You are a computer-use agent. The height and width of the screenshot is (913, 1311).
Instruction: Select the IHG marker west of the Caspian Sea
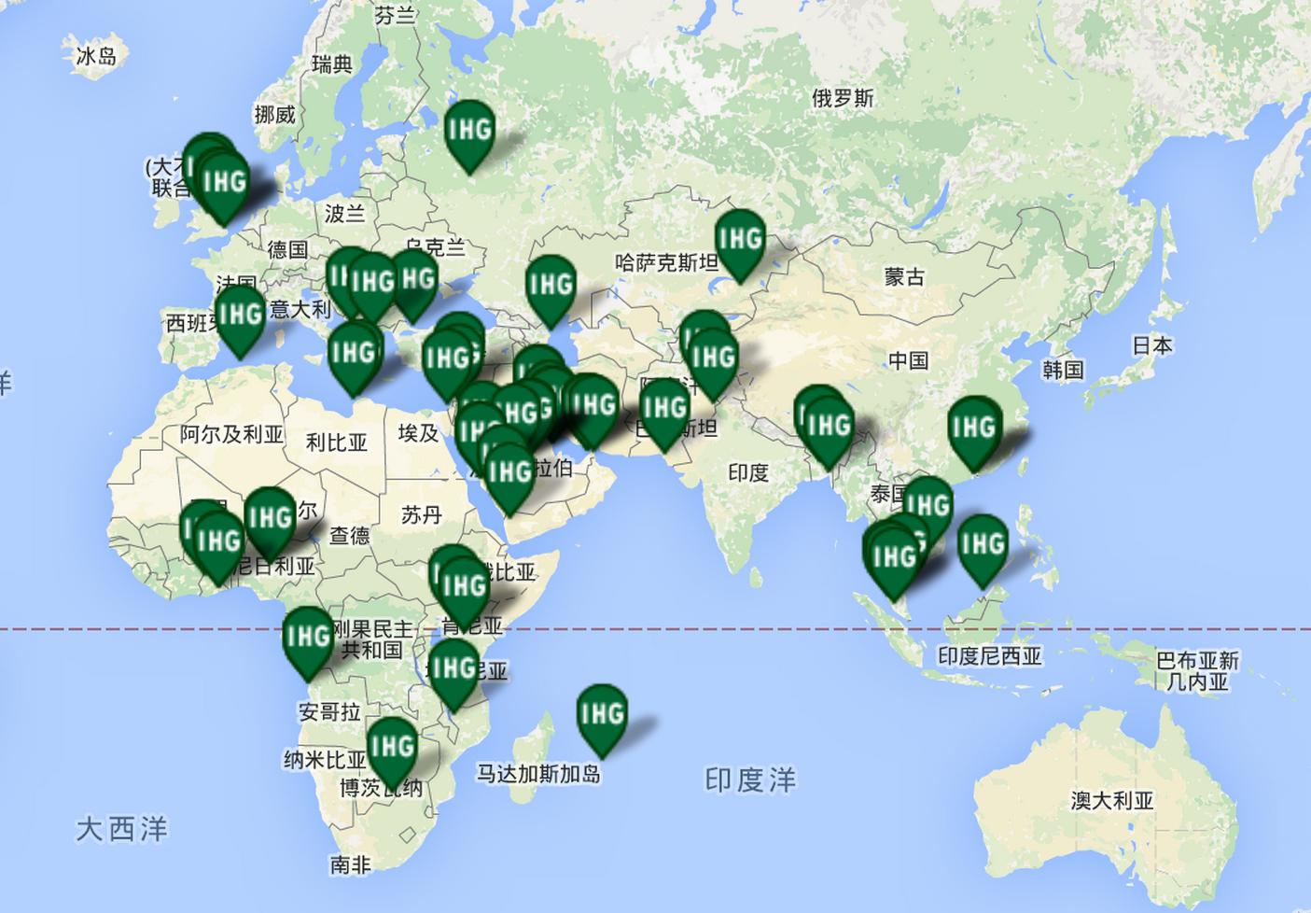point(551,291)
